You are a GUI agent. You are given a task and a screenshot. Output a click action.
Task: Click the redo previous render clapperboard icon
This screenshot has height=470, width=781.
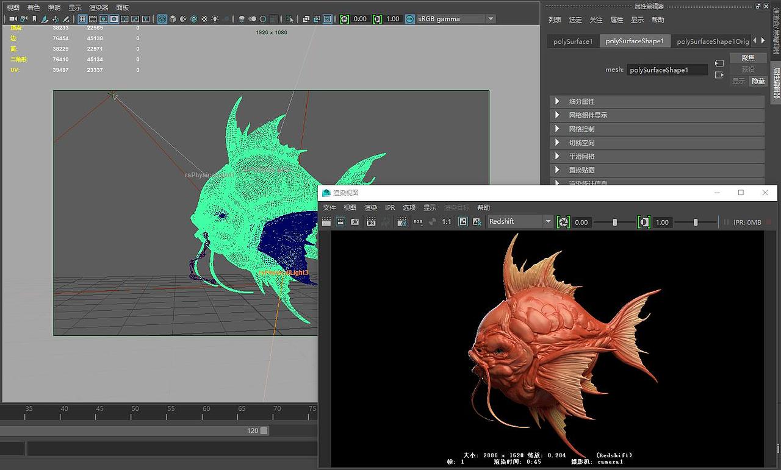[326, 222]
